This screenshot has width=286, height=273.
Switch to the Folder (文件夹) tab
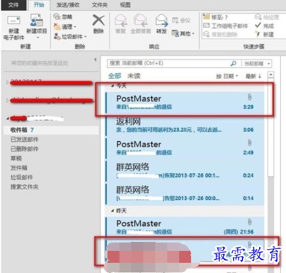(x=100, y=5)
